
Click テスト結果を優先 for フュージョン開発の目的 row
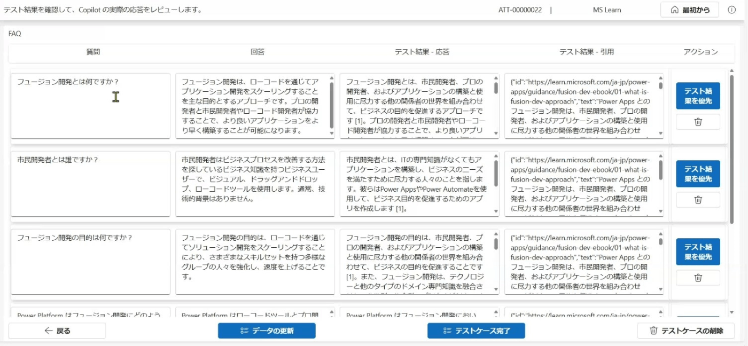pyautogui.click(x=698, y=251)
